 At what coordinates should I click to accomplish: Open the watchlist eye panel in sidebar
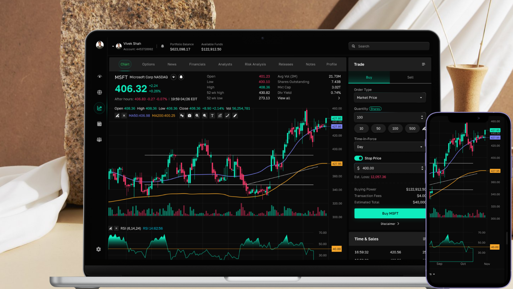tap(99, 76)
